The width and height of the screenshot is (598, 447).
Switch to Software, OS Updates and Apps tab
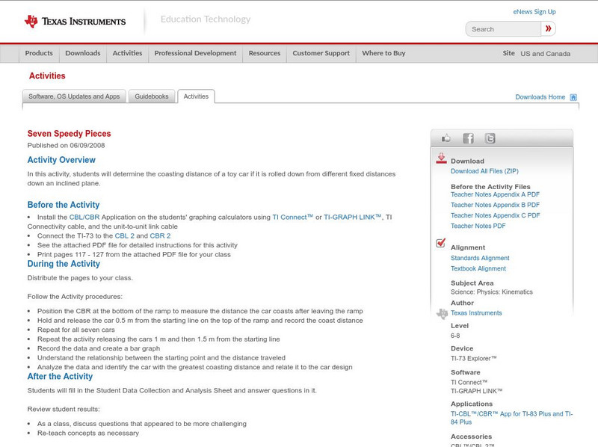(x=74, y=96)
